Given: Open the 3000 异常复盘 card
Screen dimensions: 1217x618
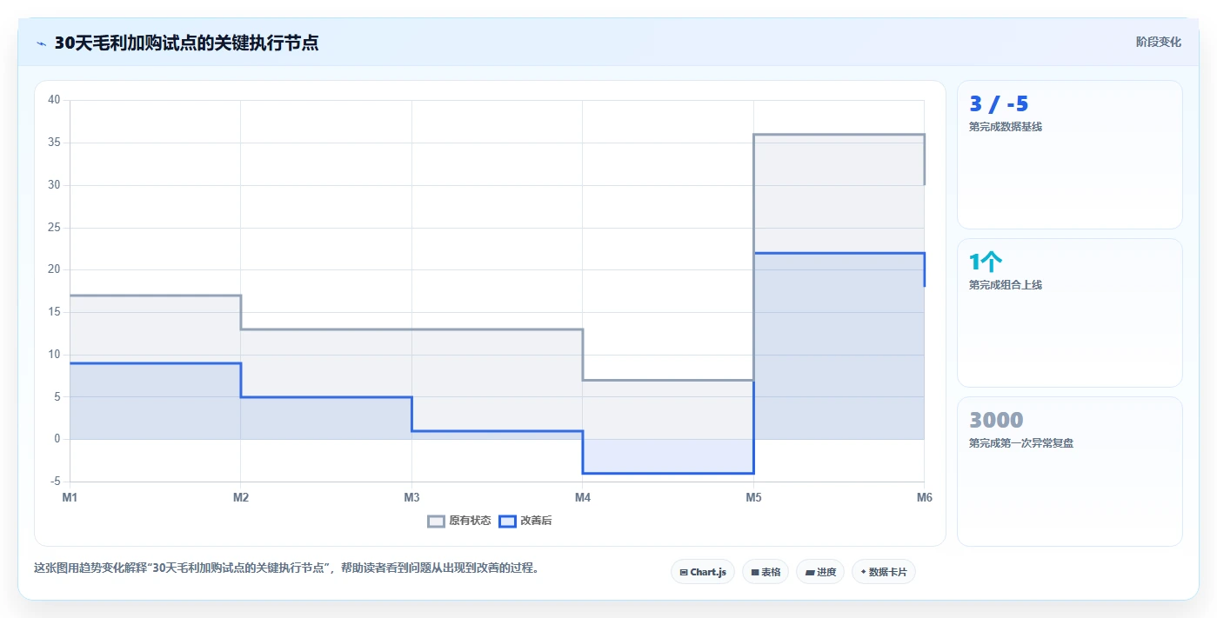Looking at the screenshot, I should pyautogui.click(x=1070, y=471).
